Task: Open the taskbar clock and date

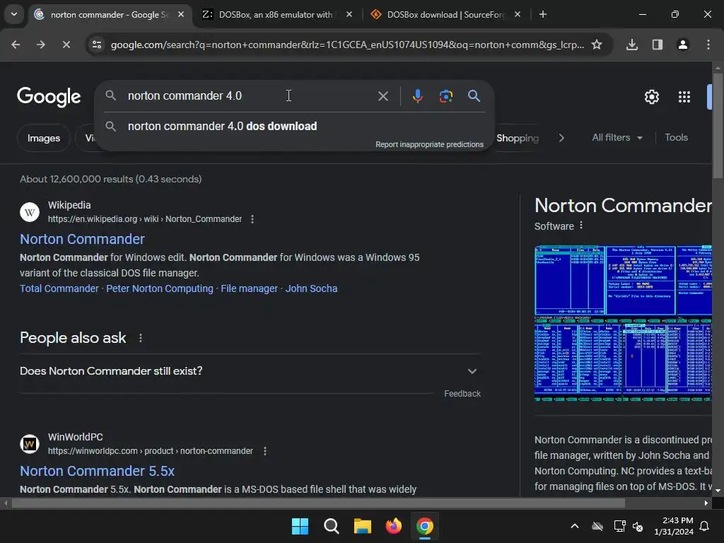Action: 674,526
